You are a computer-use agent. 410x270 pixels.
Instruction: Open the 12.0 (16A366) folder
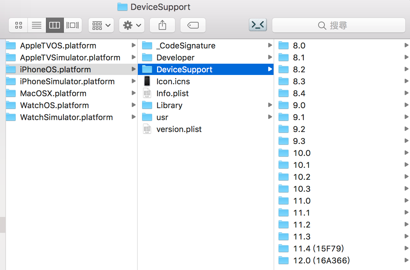pyautogui.click(x=321, y=260)
